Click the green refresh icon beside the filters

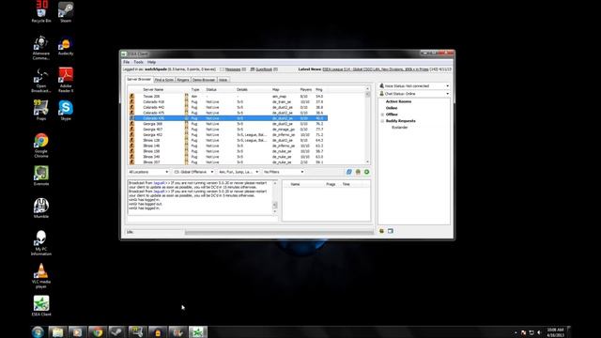point(367,172)
